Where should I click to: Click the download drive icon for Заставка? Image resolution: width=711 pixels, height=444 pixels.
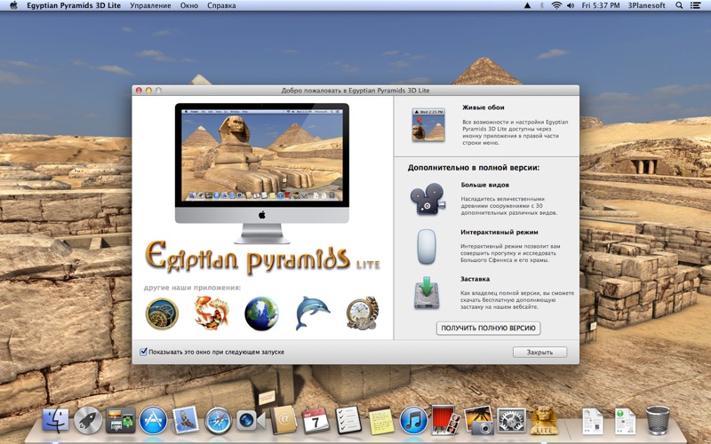coord(427,293)
